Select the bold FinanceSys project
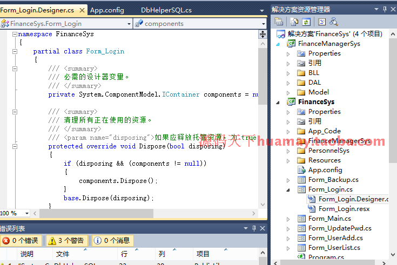 (316, 102)
